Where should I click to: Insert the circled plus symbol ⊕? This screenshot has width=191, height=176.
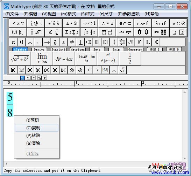point(80,70)
